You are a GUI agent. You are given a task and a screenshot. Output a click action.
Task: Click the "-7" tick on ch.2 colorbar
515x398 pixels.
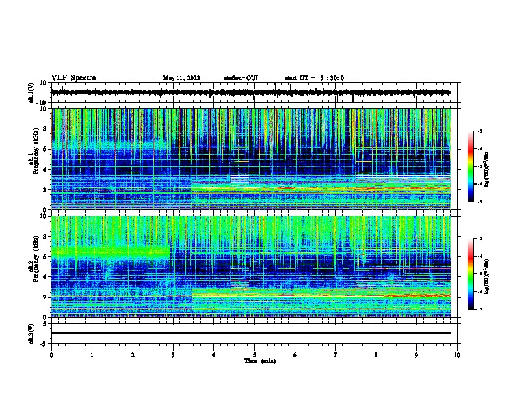480,309
